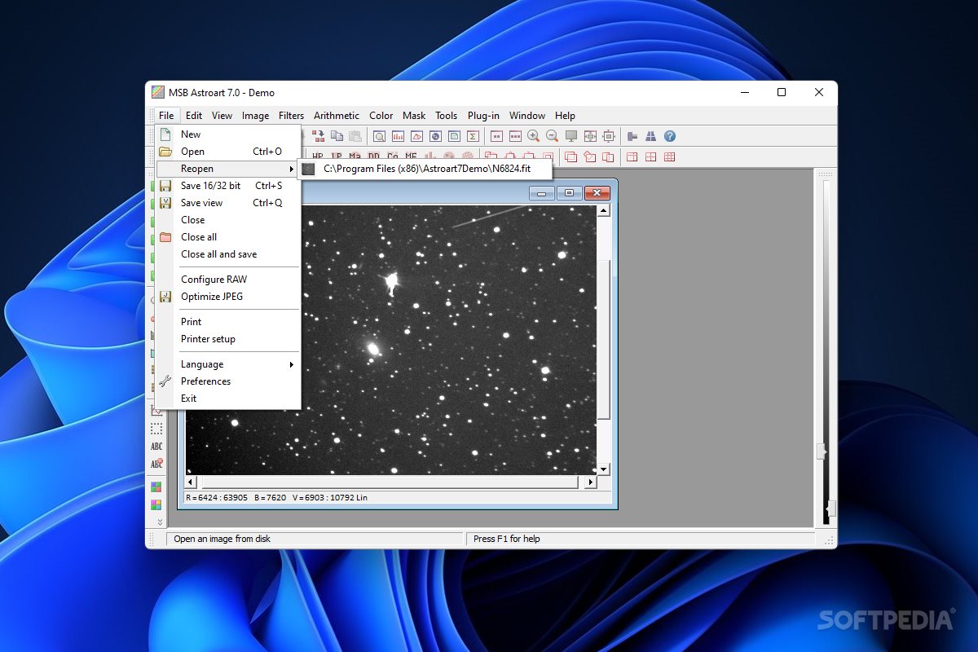The image size is (978, 652).
Task: Open the Arithmetic menu
Action: 337,116
